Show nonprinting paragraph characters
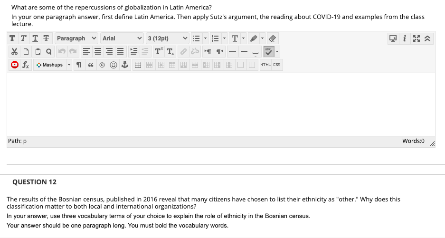445x238 pixels. [x=79, y=65]
